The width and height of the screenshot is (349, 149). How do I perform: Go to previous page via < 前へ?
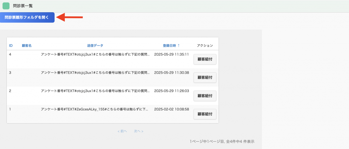click(x=122, y=131)
